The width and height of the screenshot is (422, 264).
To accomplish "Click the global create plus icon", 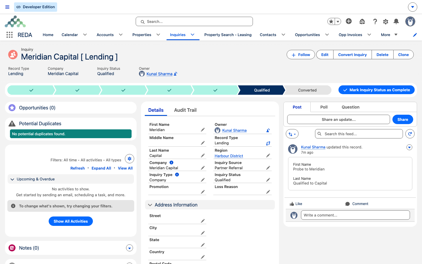I will tap(349, 21).
